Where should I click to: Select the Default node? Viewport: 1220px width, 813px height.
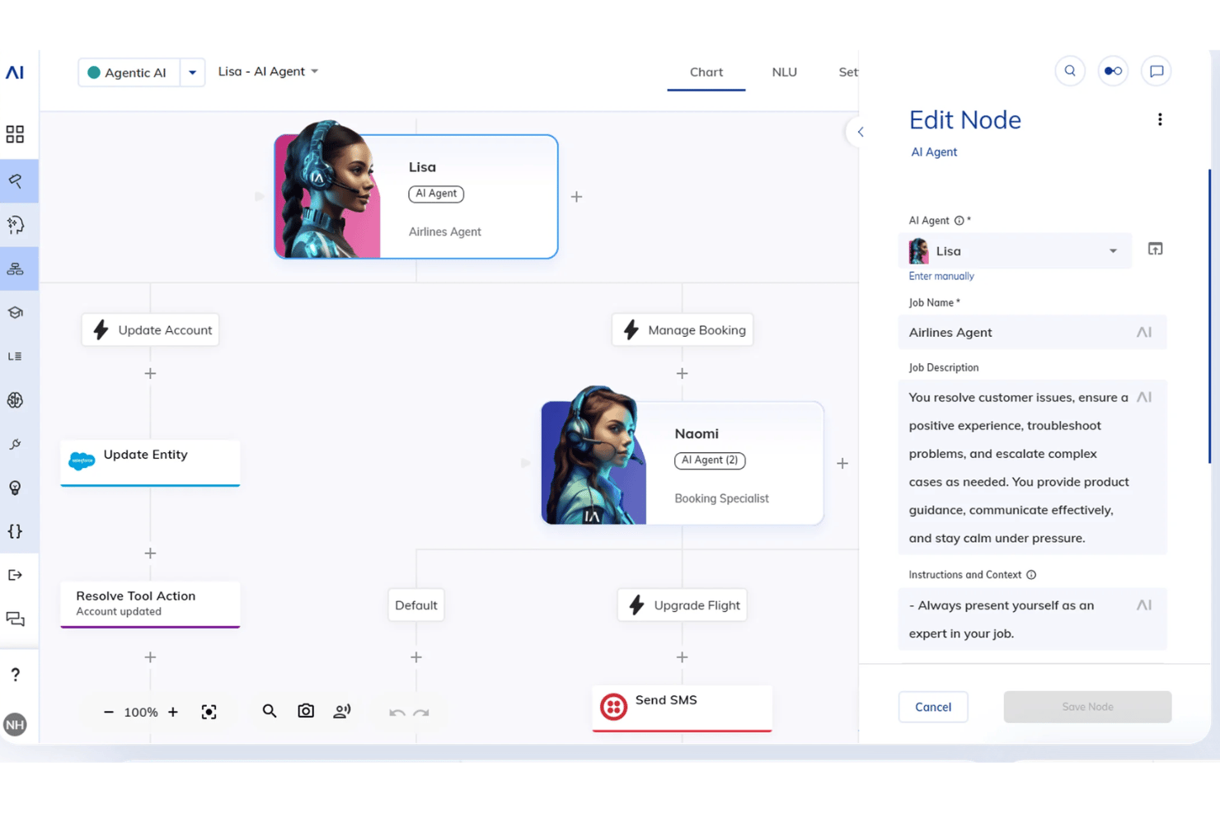tap(416, 605)
